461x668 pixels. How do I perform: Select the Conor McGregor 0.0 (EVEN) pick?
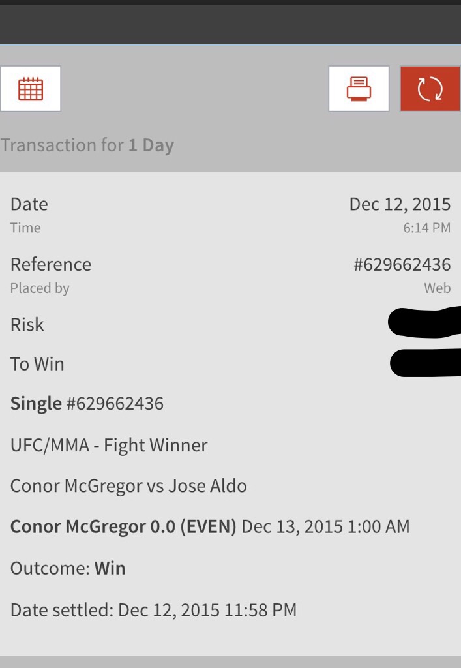(123, 526)
